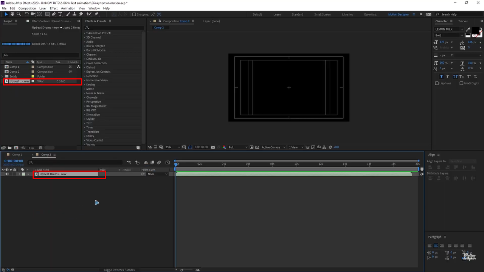Image resolution: width=484 pixels, height=272 pixels.
Task: Switch to the Libraries workspace
Action: pos(347,14)
